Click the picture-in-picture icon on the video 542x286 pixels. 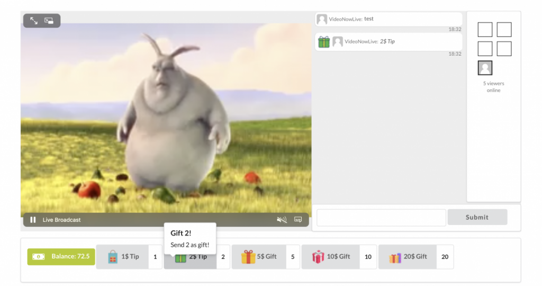click(49, 21)
